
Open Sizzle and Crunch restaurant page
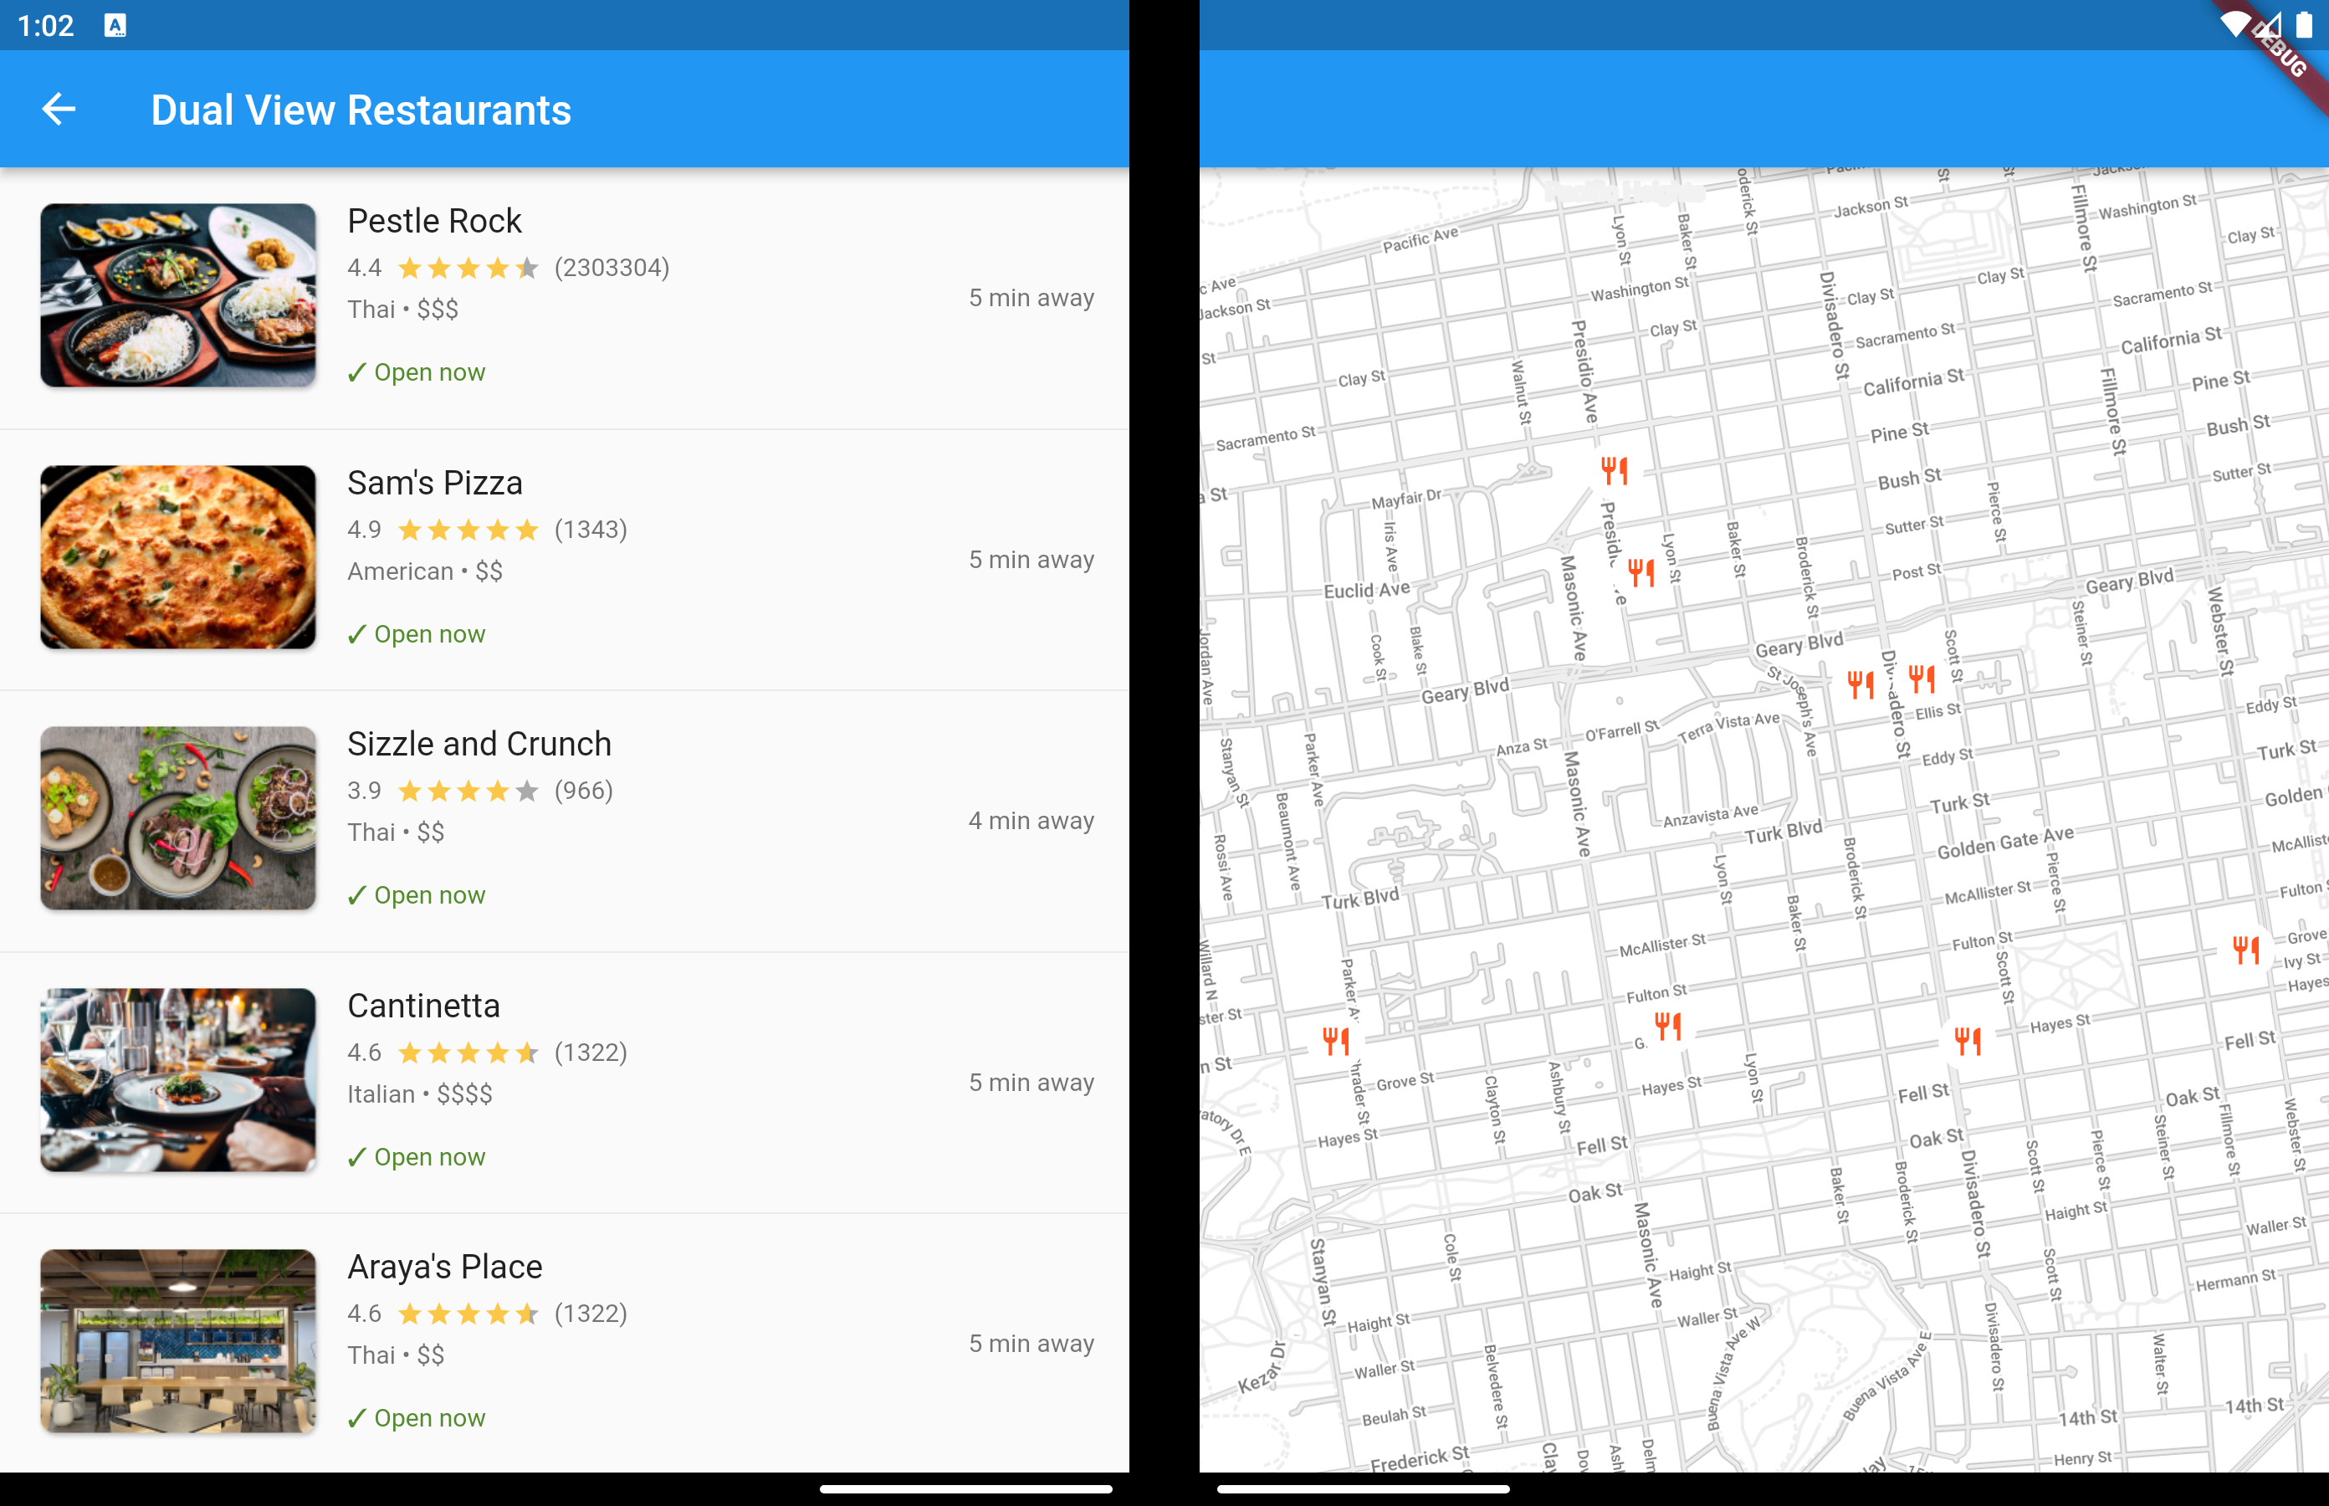click(567, 820)
